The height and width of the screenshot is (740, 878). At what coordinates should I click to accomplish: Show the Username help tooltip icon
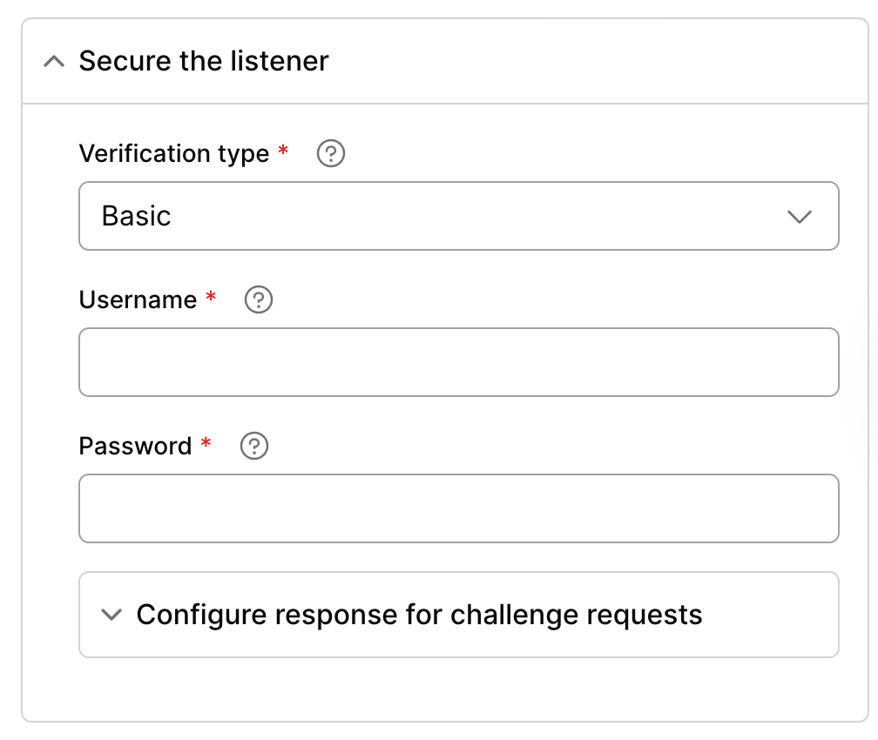coord(259,299)
